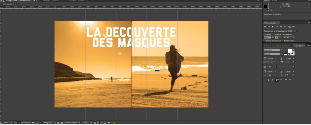311x125 pixels.
Task: Jump to last frame in Prévisualisation
Action: [281, 27]
